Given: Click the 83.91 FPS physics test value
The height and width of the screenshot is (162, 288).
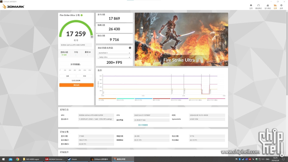Looking at the screenshot, I should [152, 140].
